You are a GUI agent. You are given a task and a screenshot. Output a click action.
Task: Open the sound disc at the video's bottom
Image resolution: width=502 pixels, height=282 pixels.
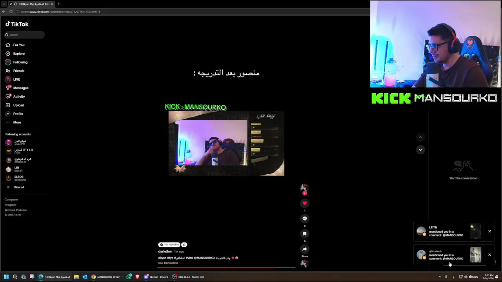tap(304, 264)
